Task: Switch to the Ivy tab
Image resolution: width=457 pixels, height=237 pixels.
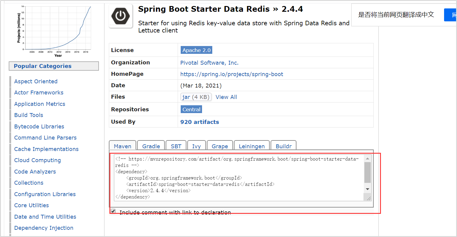Action: pos(196,146)
